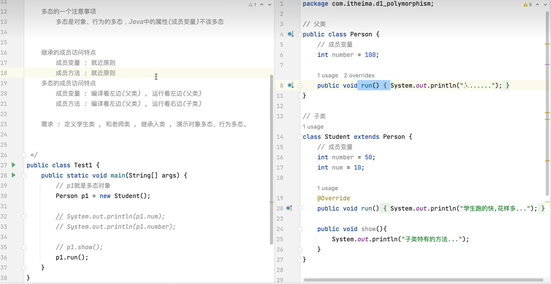The width and height of the screenshot is (551, 284).
Task: Collapse main method at line 28
Action: click(24, 176)
